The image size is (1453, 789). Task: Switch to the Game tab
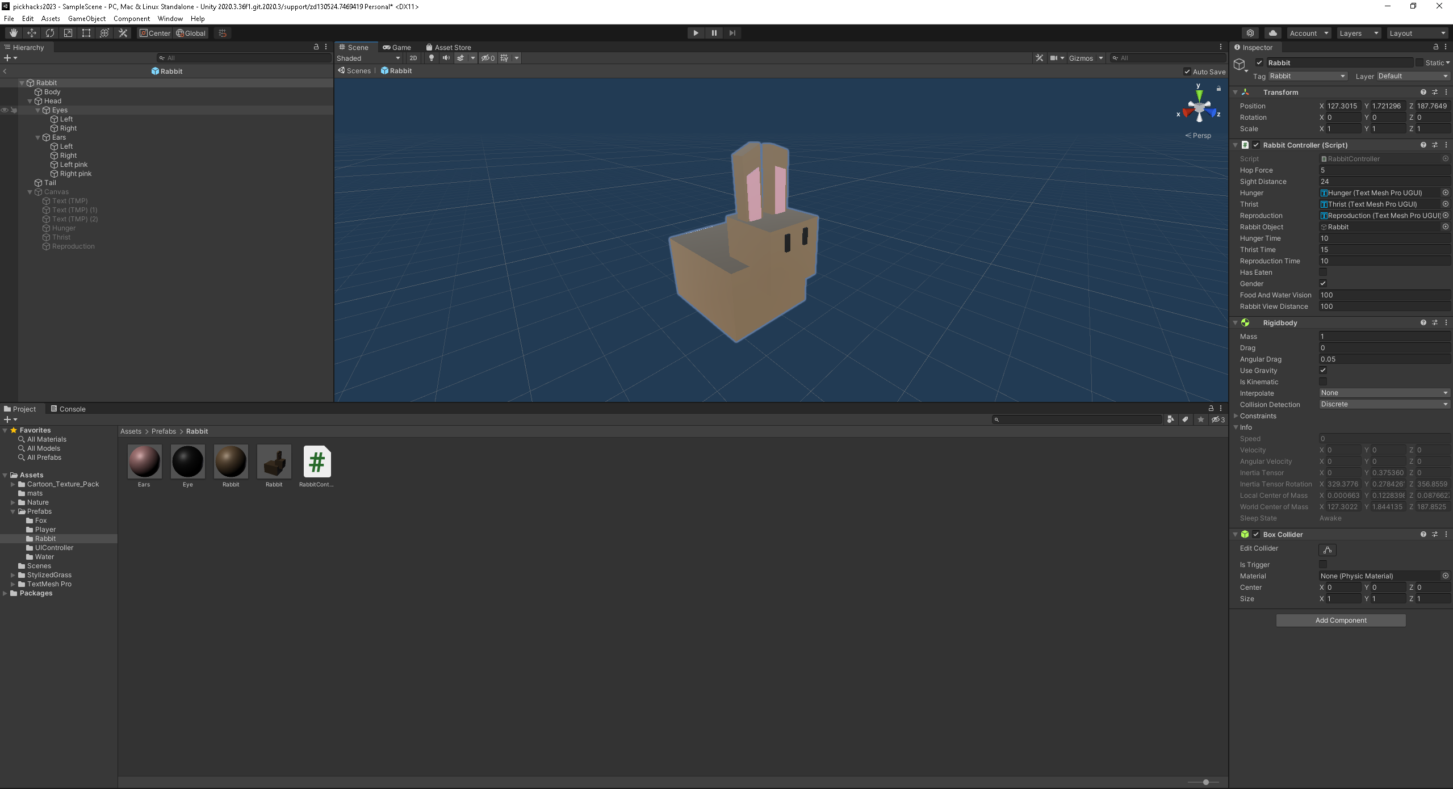pos(398,47)
